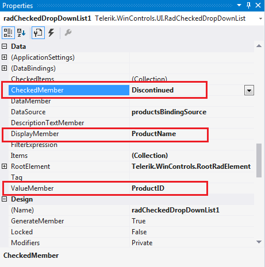Click the Modifiers Private value
The image size is (265, 267).
pyautogui.click(x=142, y=243)
